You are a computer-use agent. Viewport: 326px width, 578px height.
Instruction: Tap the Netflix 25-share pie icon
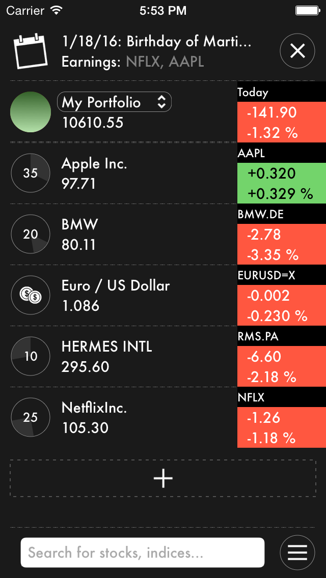click(31, 417)
